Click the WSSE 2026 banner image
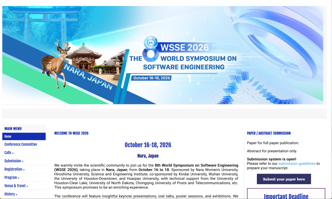 click(x=163, y=55)
